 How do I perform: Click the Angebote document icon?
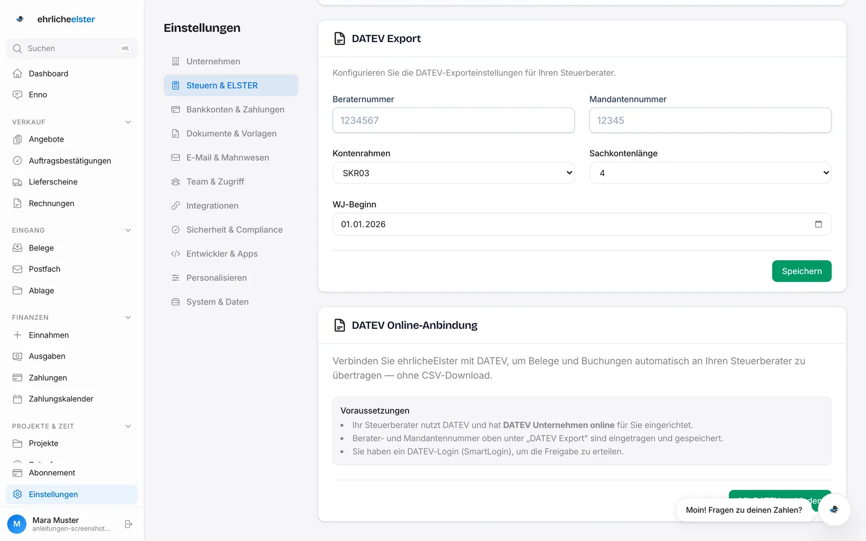[17, 139]
